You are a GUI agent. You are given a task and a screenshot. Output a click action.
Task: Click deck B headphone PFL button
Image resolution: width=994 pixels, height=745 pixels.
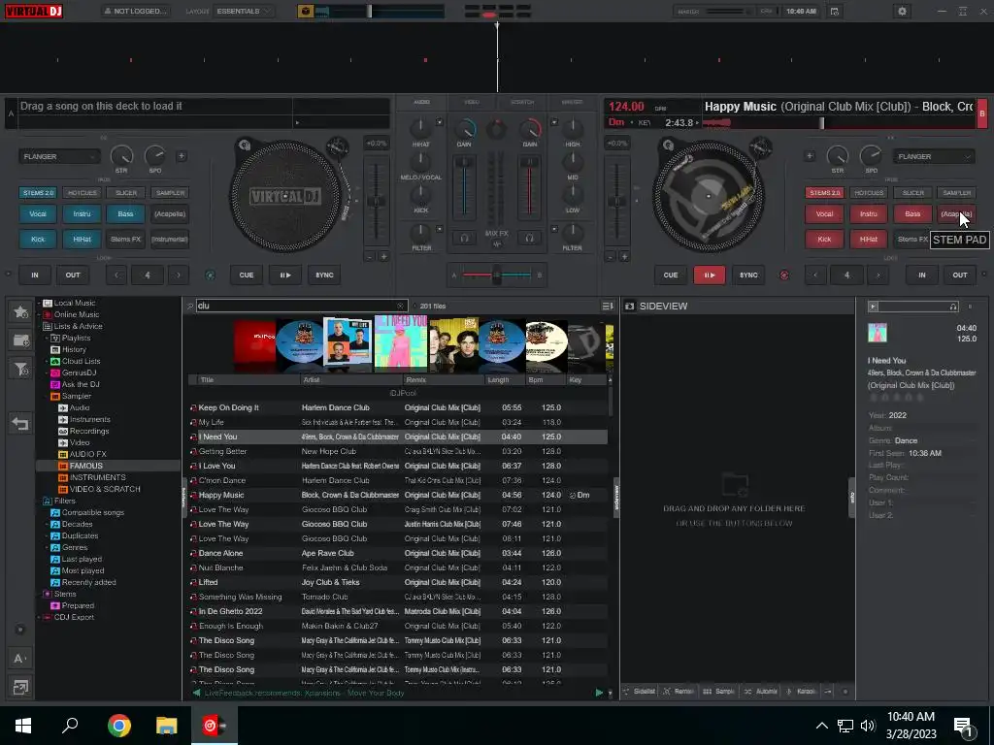coord(529,239)
